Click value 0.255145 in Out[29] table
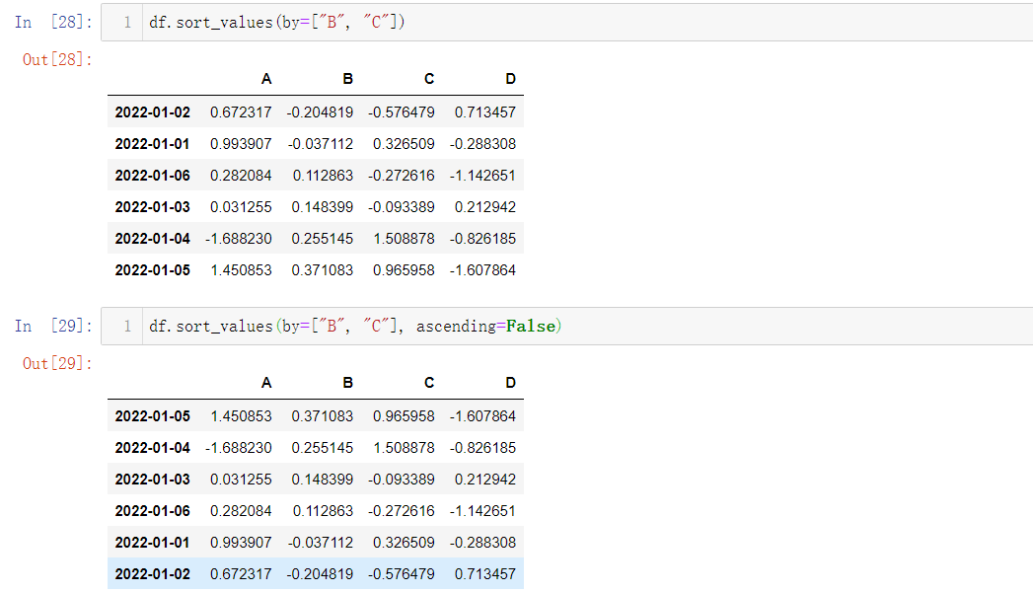Viewport: 1033px width, 593px height. 323,448
